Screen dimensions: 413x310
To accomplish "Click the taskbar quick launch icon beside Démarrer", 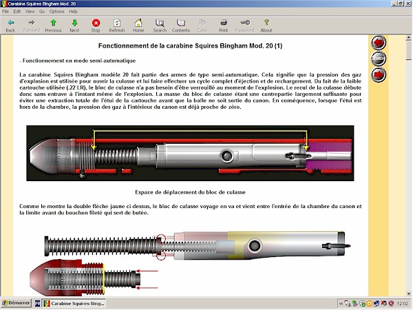I will (37, 303).
